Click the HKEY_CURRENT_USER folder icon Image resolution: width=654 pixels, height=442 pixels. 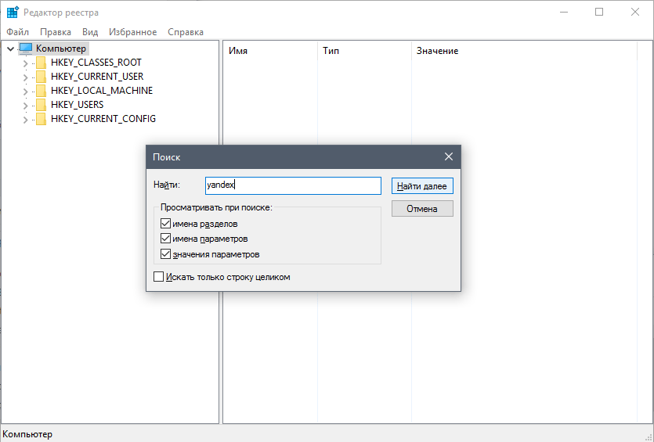pos(42,77)
